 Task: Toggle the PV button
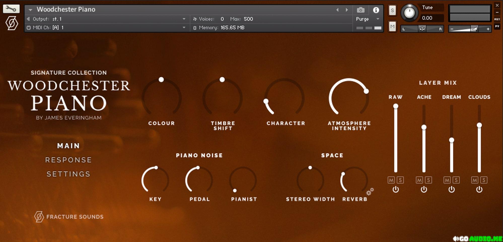click(x=497, y=26)
